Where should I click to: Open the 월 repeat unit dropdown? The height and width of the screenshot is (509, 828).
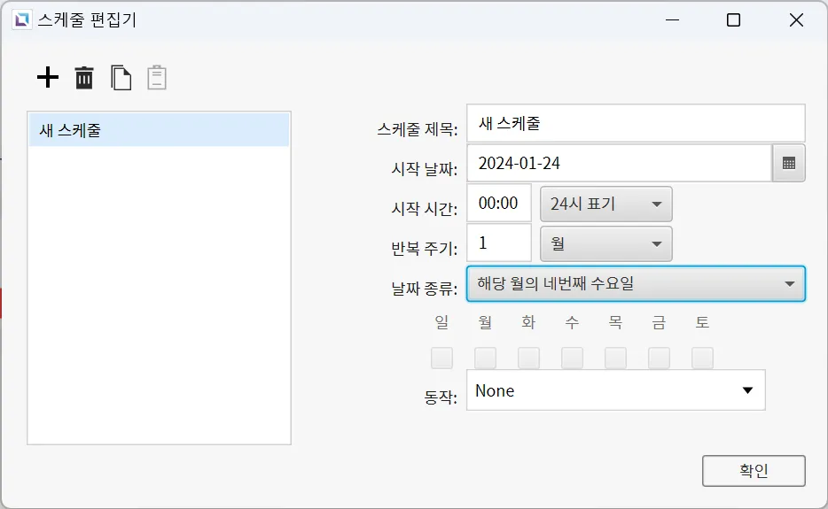[605, 243]
